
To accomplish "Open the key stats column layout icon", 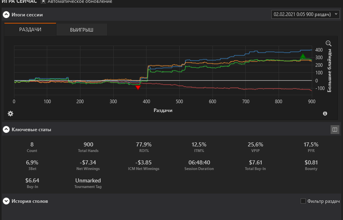I will tap(335, 130).
